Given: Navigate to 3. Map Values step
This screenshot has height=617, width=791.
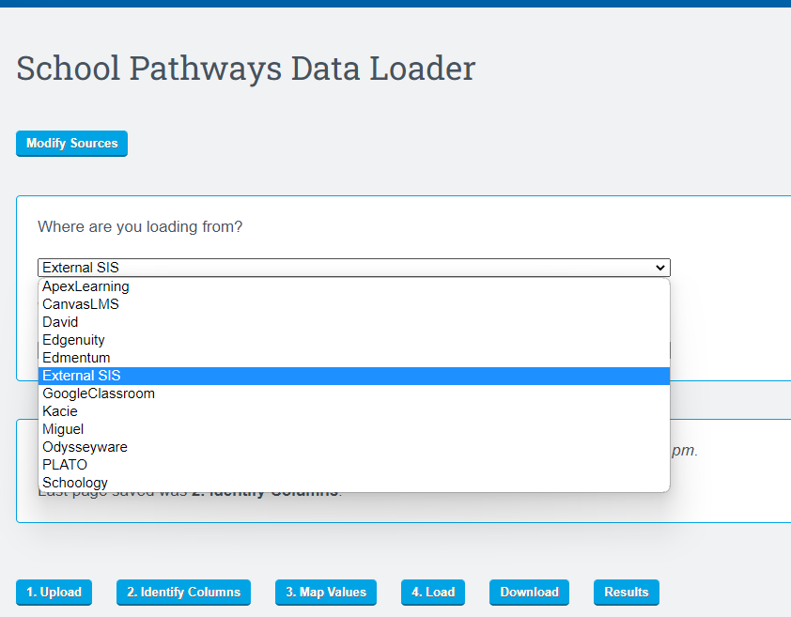Looking at the screenshot, I should (x=326, y=593).
